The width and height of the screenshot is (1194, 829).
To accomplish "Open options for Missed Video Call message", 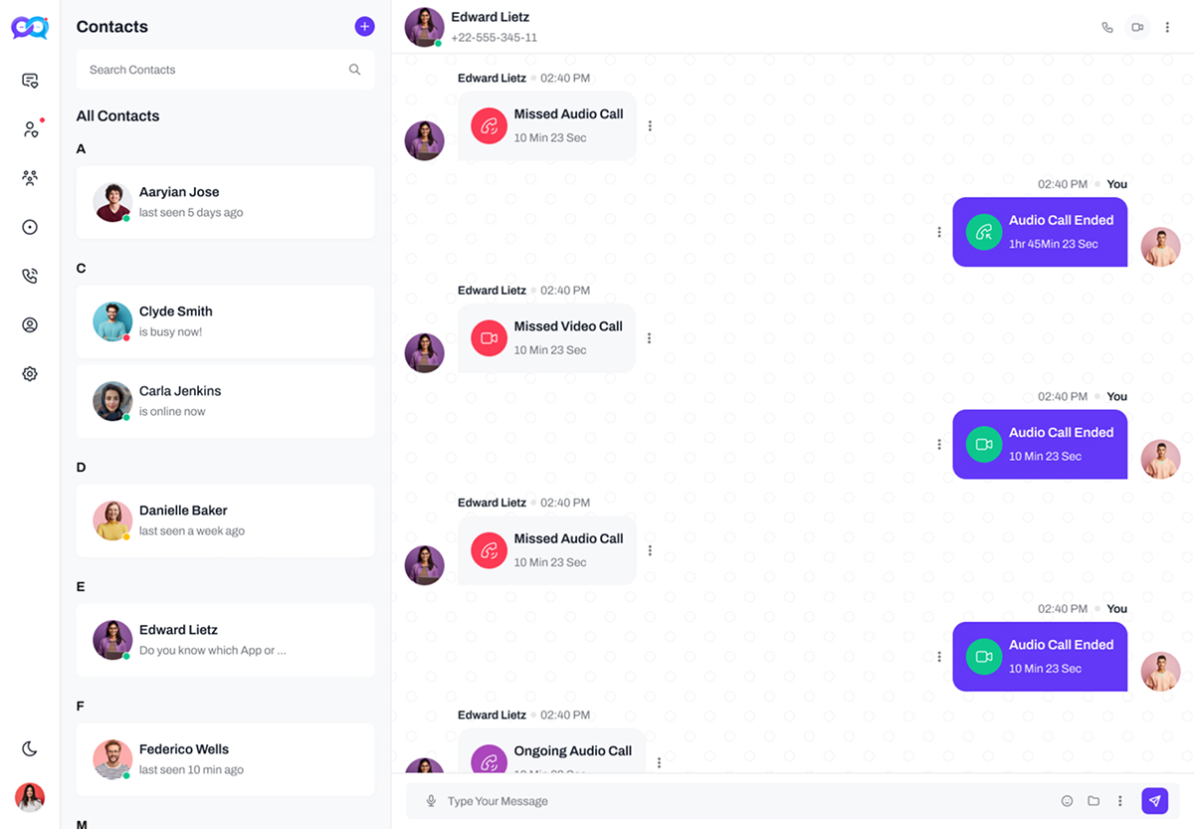I will pyautogui.click(x=650, y=338).
